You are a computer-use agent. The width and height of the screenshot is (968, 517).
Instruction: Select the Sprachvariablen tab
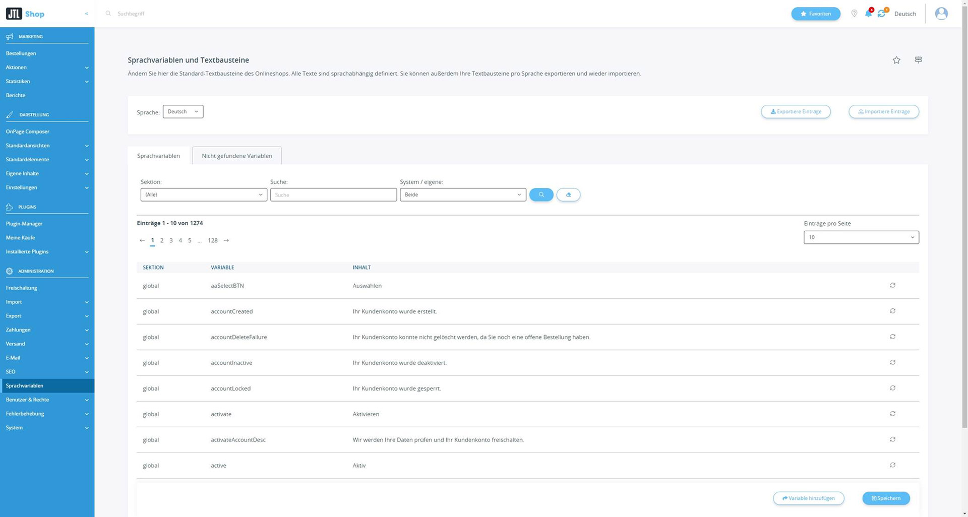[x=158, y=155]
